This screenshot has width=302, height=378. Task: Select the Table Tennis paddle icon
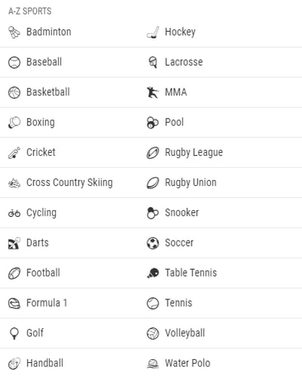(153, 273)
